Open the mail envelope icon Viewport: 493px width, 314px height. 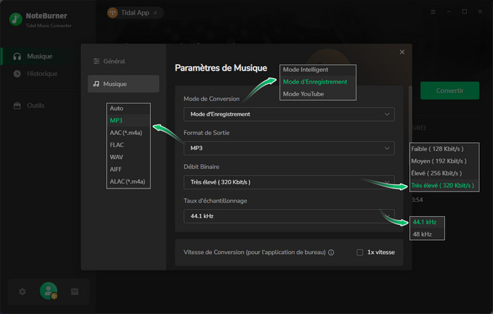click(x=74, y=291)
